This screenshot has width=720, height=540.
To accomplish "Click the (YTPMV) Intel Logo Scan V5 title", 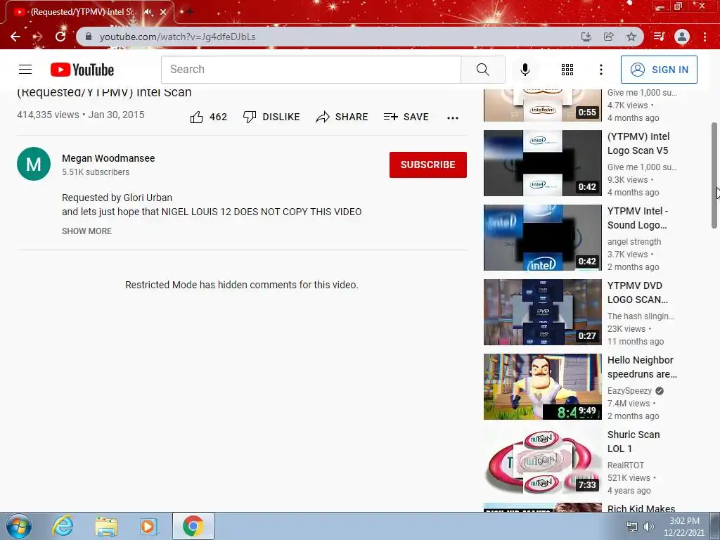I will tap(638, 143).
